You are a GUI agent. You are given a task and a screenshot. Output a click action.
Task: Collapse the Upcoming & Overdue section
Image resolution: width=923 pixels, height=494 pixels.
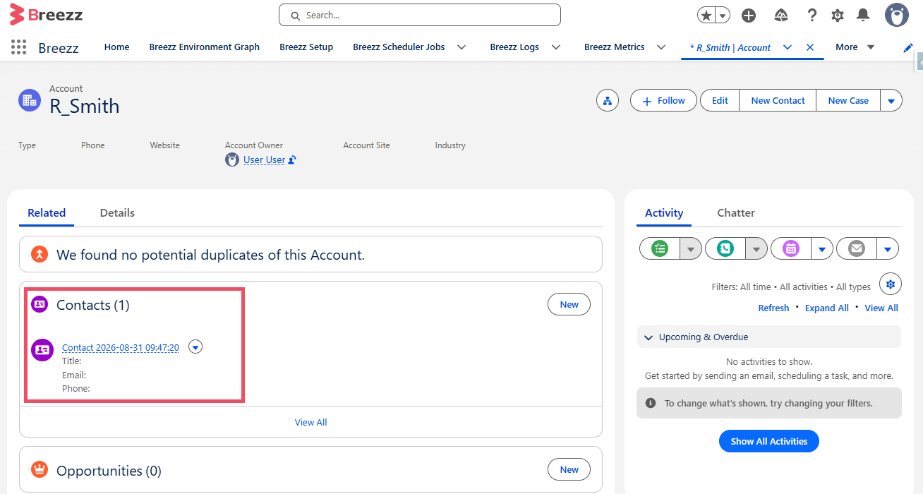[x=769, y=337]
